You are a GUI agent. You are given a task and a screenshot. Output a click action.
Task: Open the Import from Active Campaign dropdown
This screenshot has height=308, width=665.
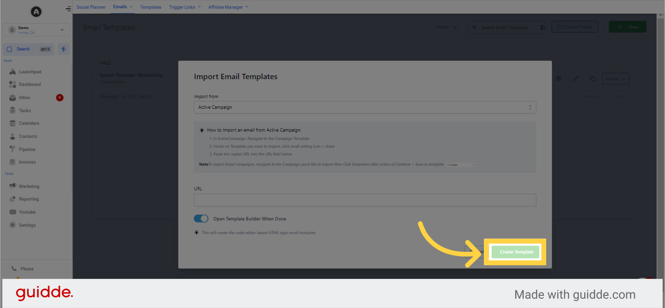[365, 107]
